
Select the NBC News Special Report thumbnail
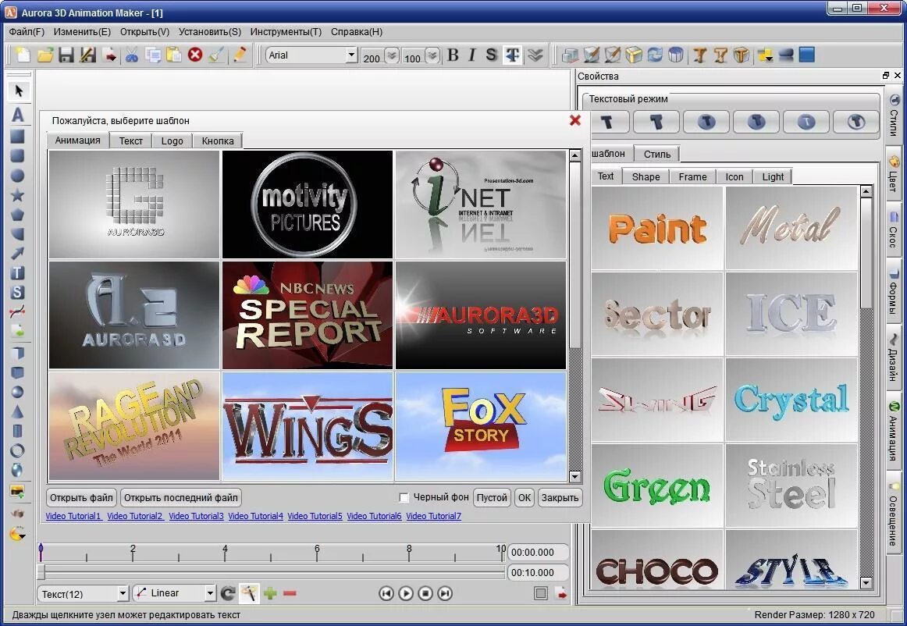click(x=308, y=315)
